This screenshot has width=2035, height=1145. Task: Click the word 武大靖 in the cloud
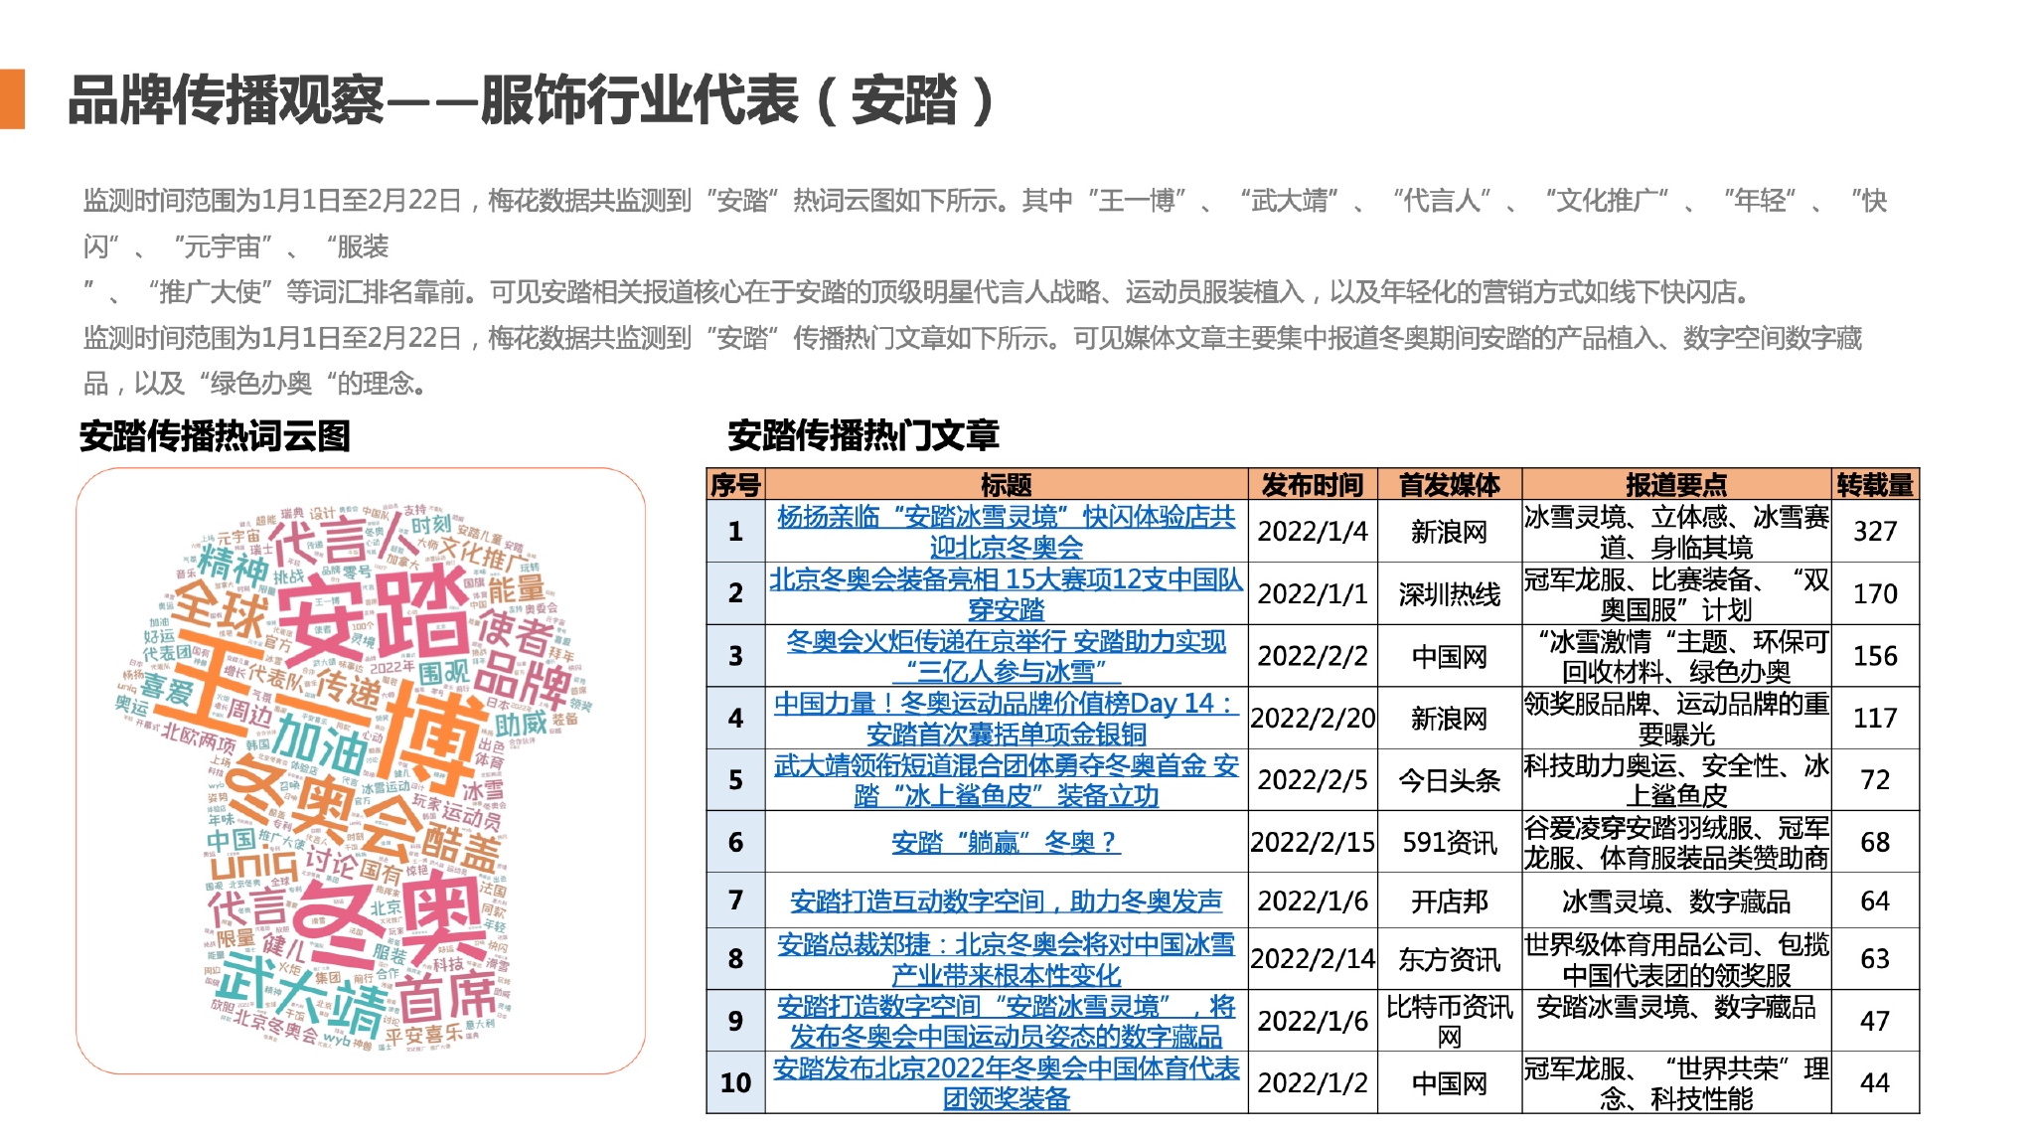pos(301,994)
